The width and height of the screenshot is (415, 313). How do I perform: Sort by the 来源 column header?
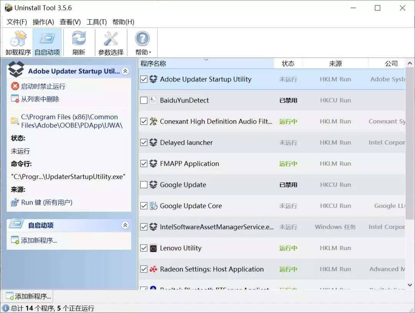click(x=335, y=63)
